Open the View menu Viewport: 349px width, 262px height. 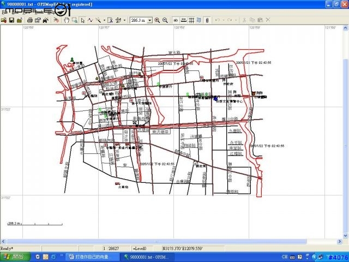click(x=27, y=12)
